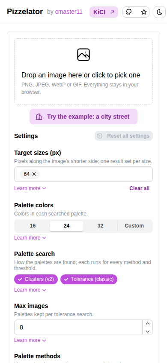Image resolution: width=167 pixels, height=363 pixels.
Task: Choose Custom palette colors option
Action: coord(134,226)
